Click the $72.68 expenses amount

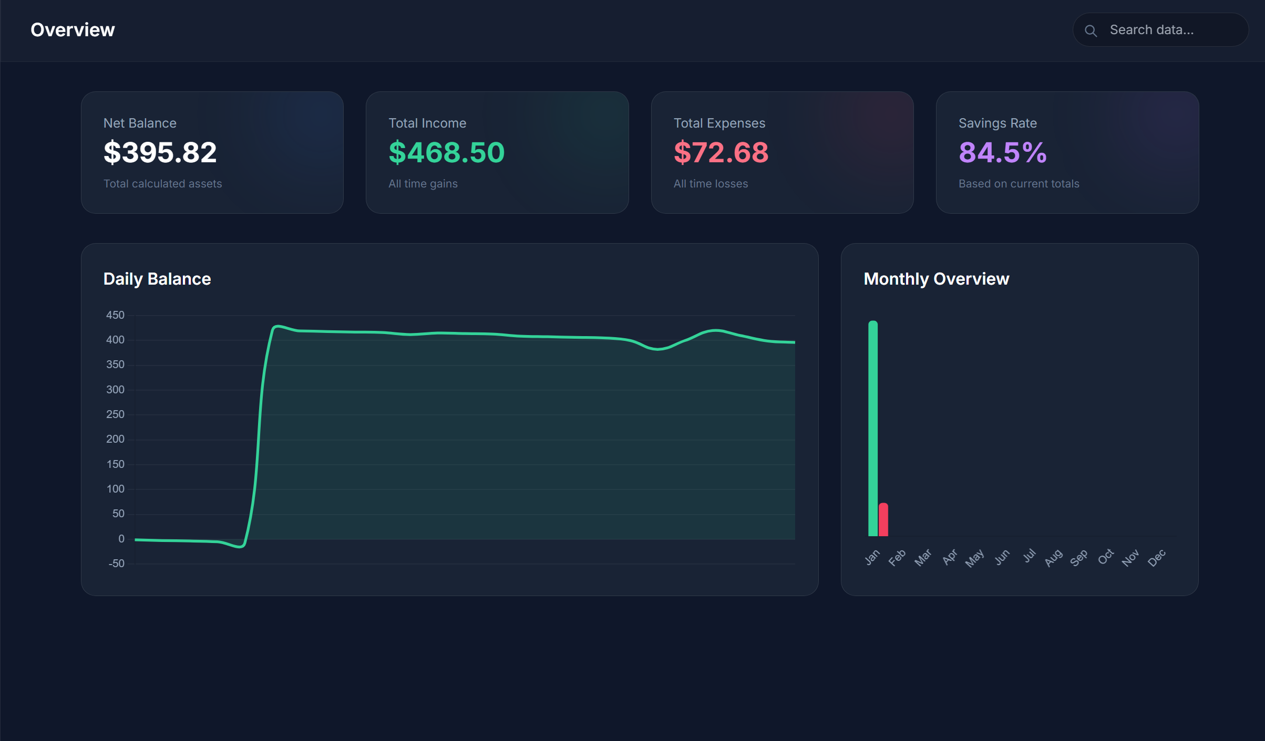721,152
